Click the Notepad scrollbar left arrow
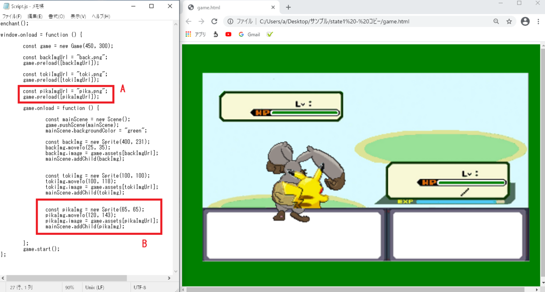The image size is (545, 292). click(3, 278)
